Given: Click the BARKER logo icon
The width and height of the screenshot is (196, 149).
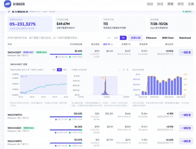Looking at the screenshot, I should tap(7, 4).
